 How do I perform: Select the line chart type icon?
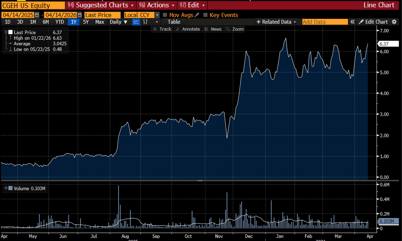136,22
